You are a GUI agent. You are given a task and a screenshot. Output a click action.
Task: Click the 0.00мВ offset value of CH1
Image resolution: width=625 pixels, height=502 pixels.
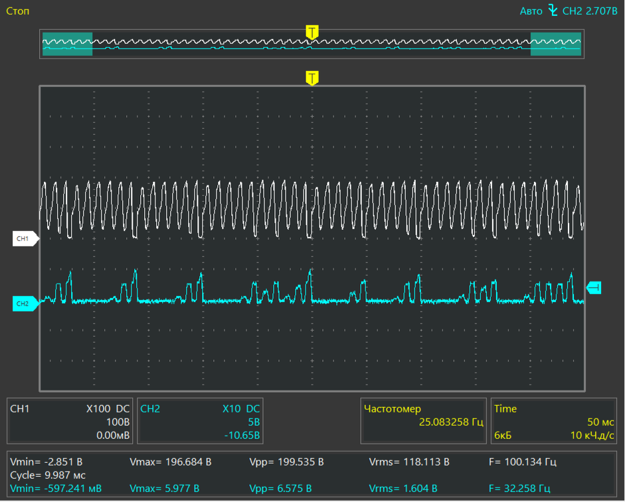tap(113, 436)
